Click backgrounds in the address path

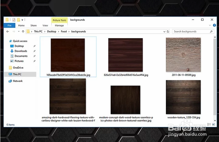pos(79,31)
